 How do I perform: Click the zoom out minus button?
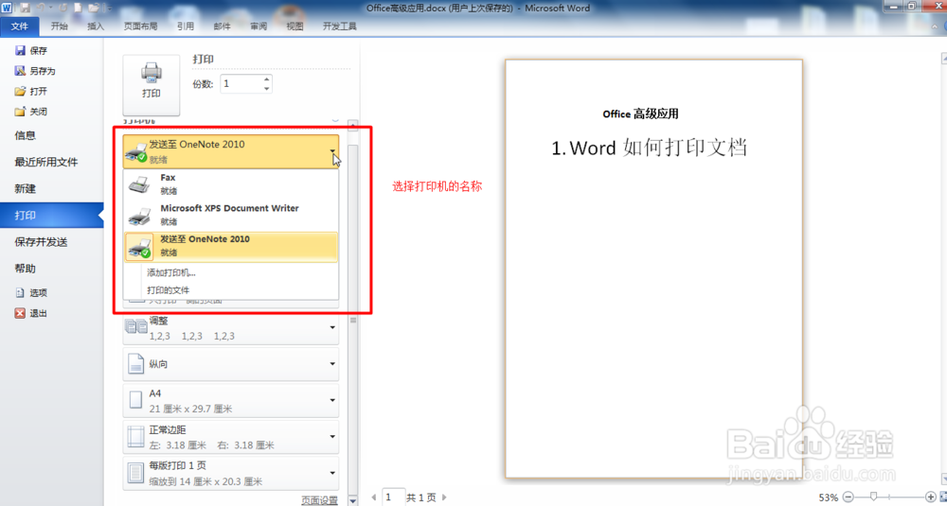point(848,497)
